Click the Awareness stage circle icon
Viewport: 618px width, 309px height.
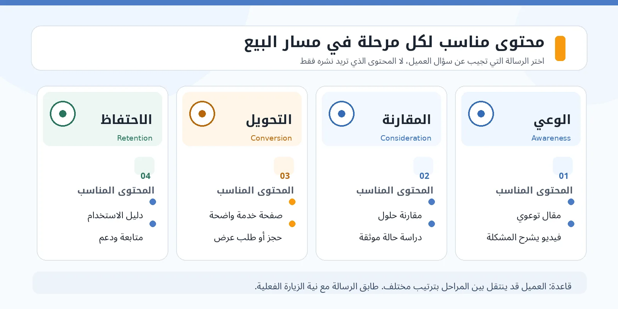pos(481,114)
